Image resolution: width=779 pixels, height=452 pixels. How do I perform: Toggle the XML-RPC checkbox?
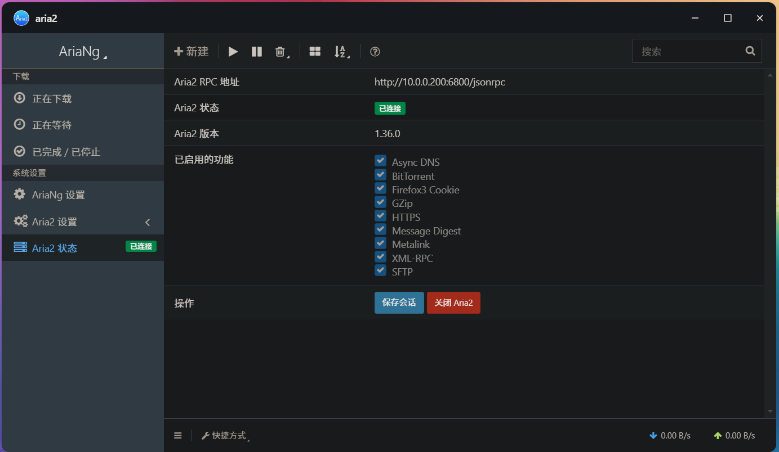click(x=380, y=256)
